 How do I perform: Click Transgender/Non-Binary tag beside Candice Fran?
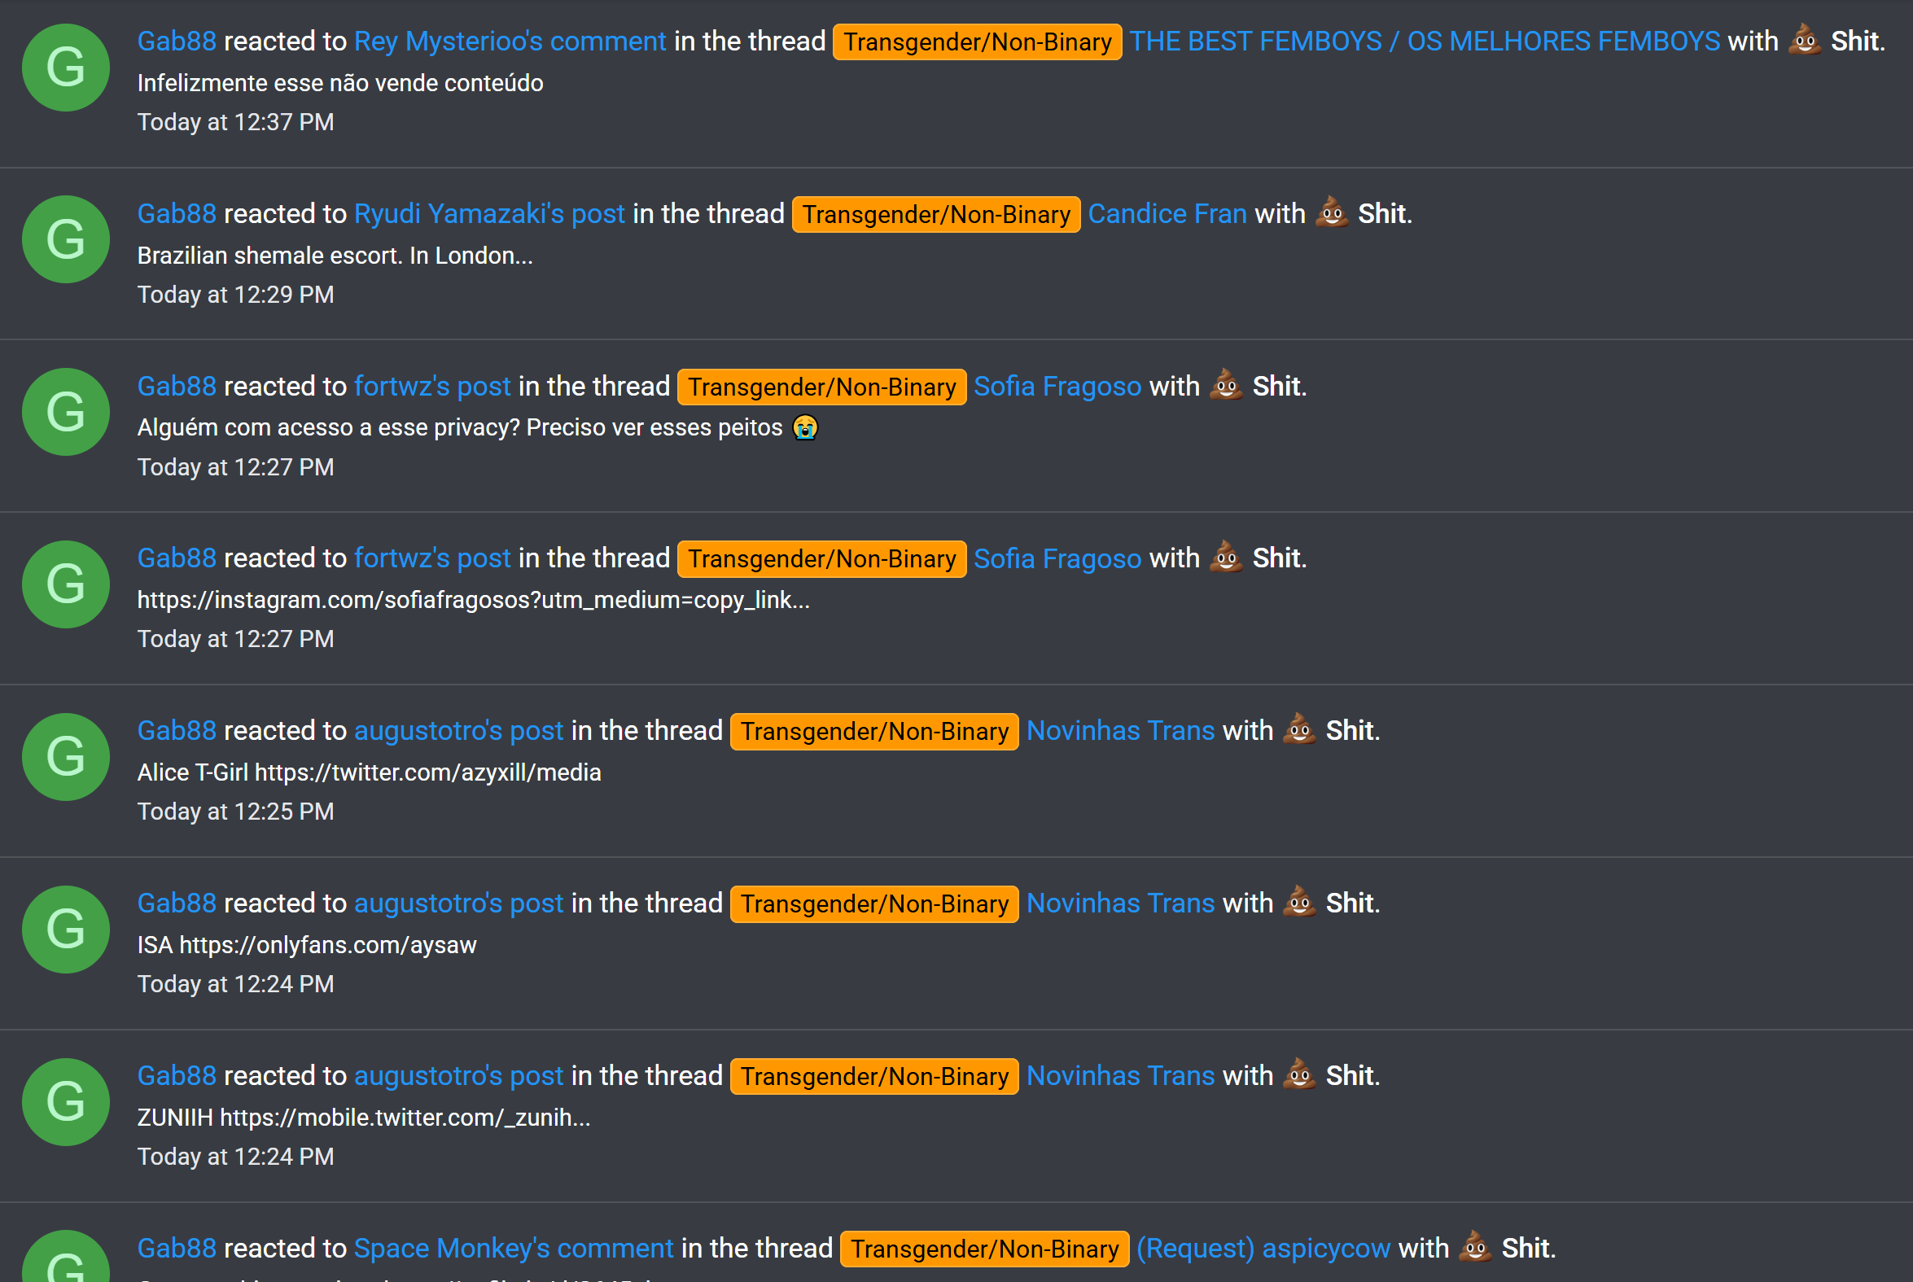[936, 214]
